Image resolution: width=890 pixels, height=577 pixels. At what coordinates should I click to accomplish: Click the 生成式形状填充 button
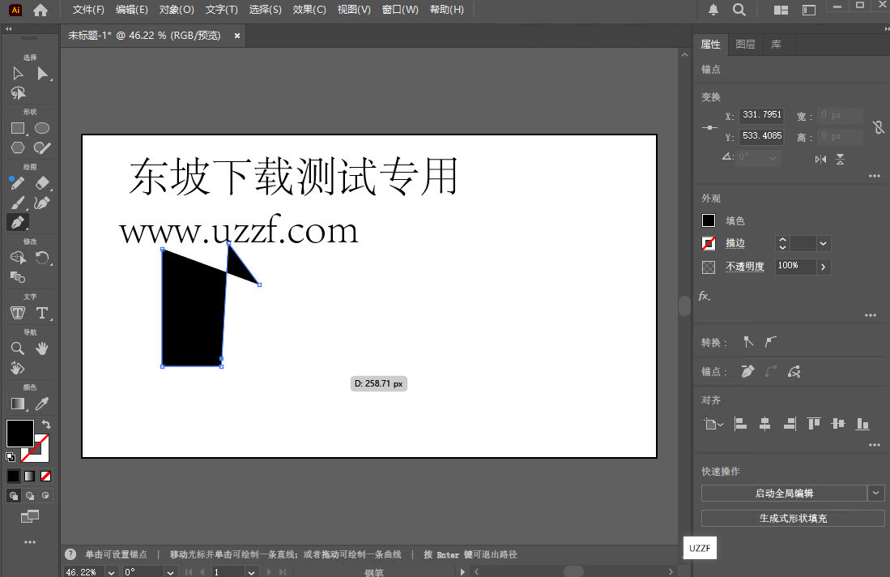[792, 518]
